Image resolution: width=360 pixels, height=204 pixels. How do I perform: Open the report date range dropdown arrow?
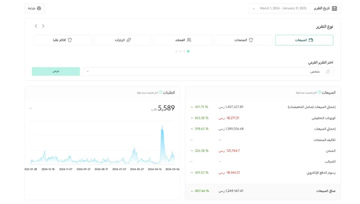pyautogui.click(x=254, y=9)
